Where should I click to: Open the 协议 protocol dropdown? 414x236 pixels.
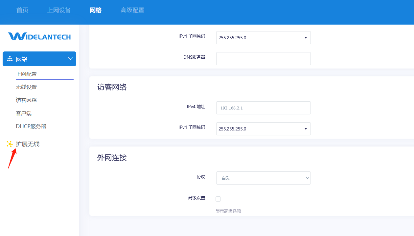pos(263,178)
